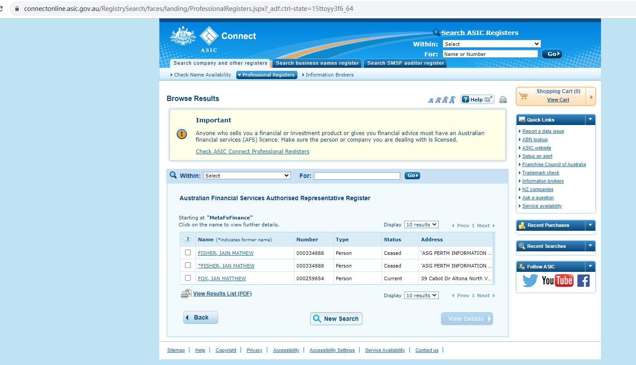
Task: Open FISHER, IAIN MATHEW details link
Action: [x=226, y=253]
